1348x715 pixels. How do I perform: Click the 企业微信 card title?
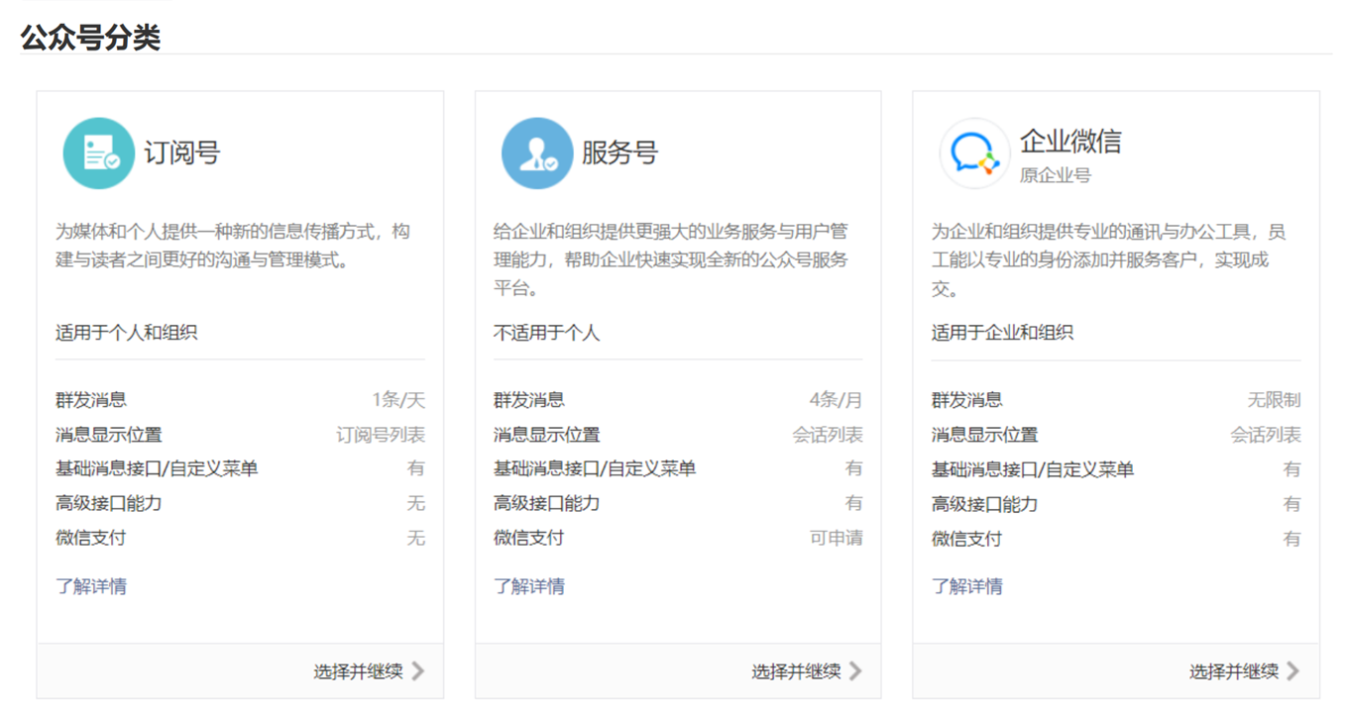point(1071,142)
